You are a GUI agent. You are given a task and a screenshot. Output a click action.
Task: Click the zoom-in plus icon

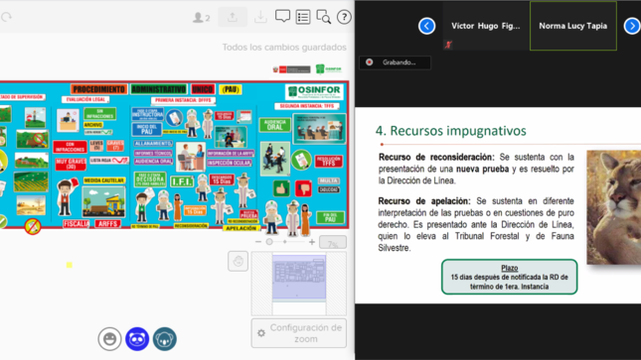[312, 242]
